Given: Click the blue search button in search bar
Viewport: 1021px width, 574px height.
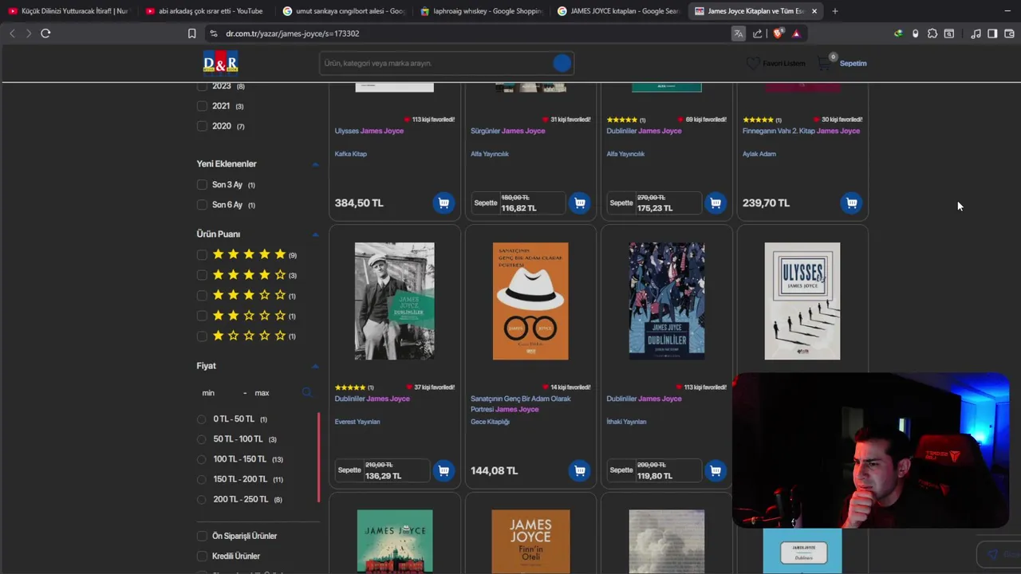Looking at the screenshot, I should [562, 63].
